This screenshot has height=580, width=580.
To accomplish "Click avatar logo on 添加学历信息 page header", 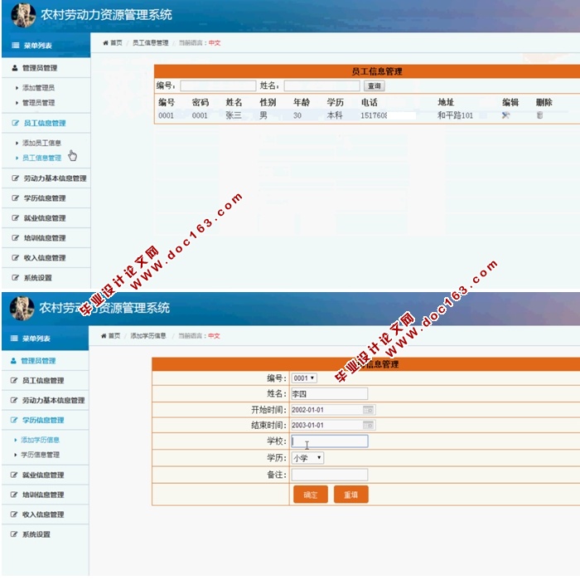I will [22, 308].
